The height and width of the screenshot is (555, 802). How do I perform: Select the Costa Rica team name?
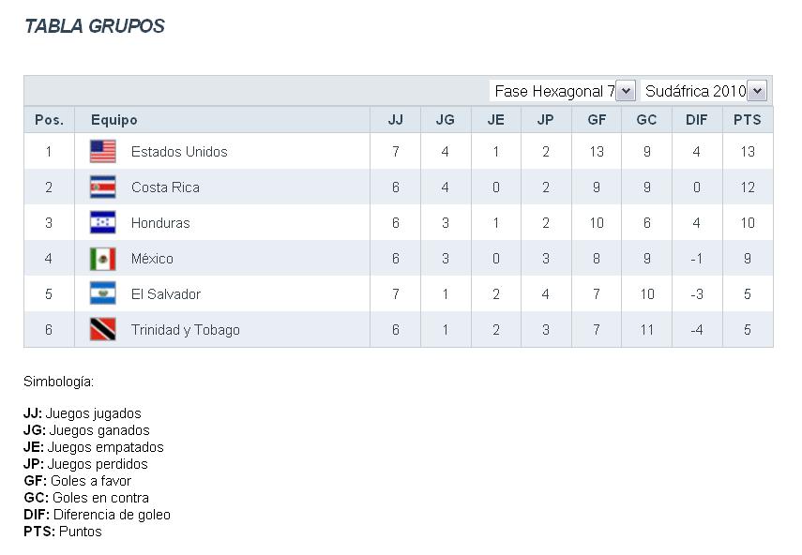pyautogui.click(x=165, y=187)
